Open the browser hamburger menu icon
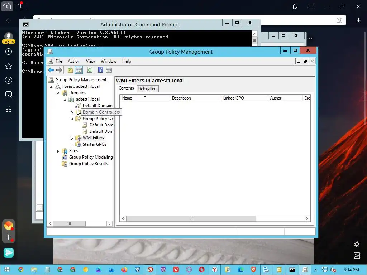Viewport: 367px width, 275px height. [311, 6]
